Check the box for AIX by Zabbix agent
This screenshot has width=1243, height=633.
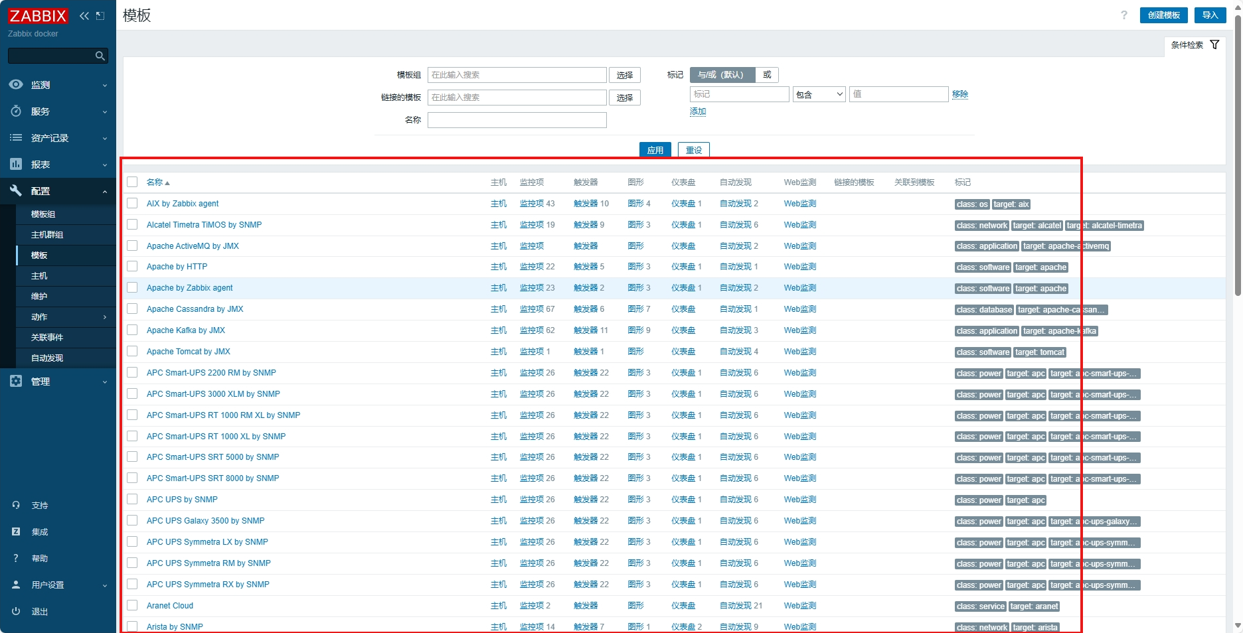(x=132, y=203)
